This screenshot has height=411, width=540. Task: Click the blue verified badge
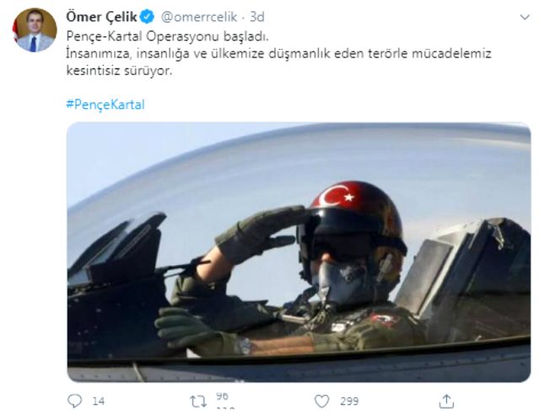[148, 17]
